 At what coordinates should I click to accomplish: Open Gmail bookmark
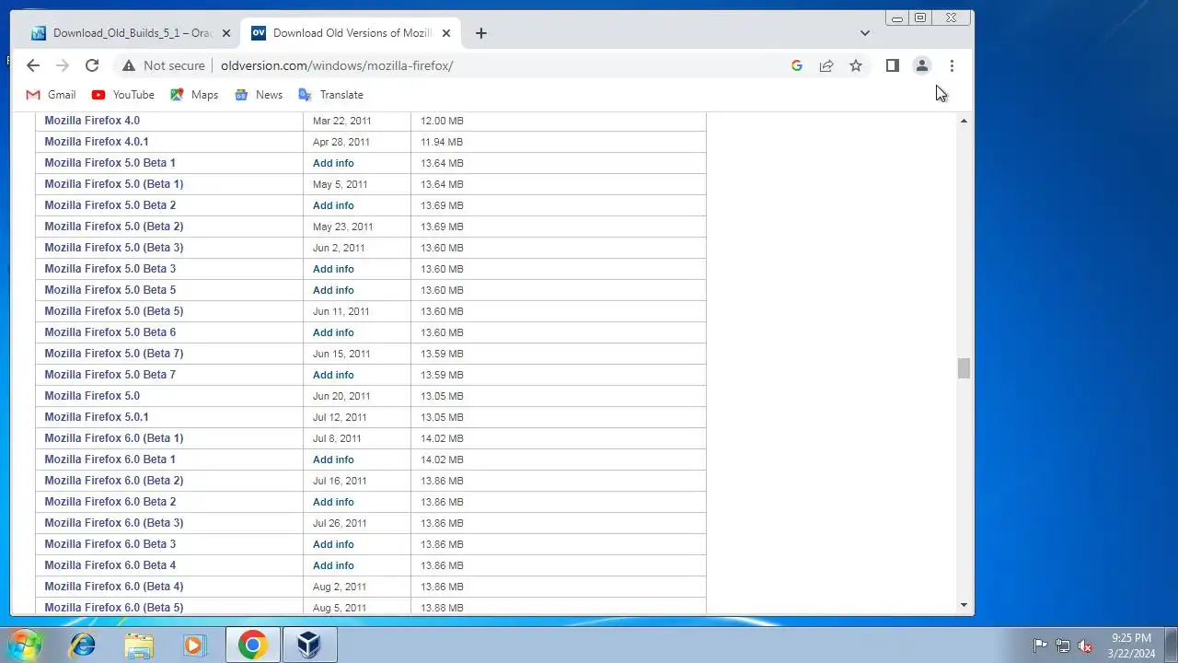click(x=51, y=95)
